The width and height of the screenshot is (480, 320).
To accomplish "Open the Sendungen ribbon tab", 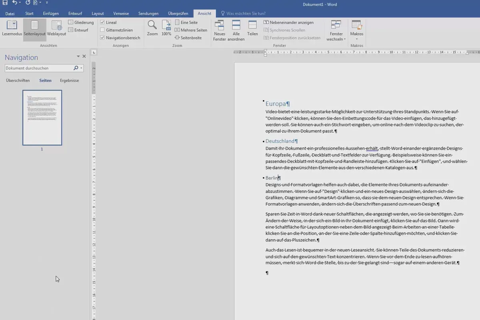I will click(x=148, y=13).
